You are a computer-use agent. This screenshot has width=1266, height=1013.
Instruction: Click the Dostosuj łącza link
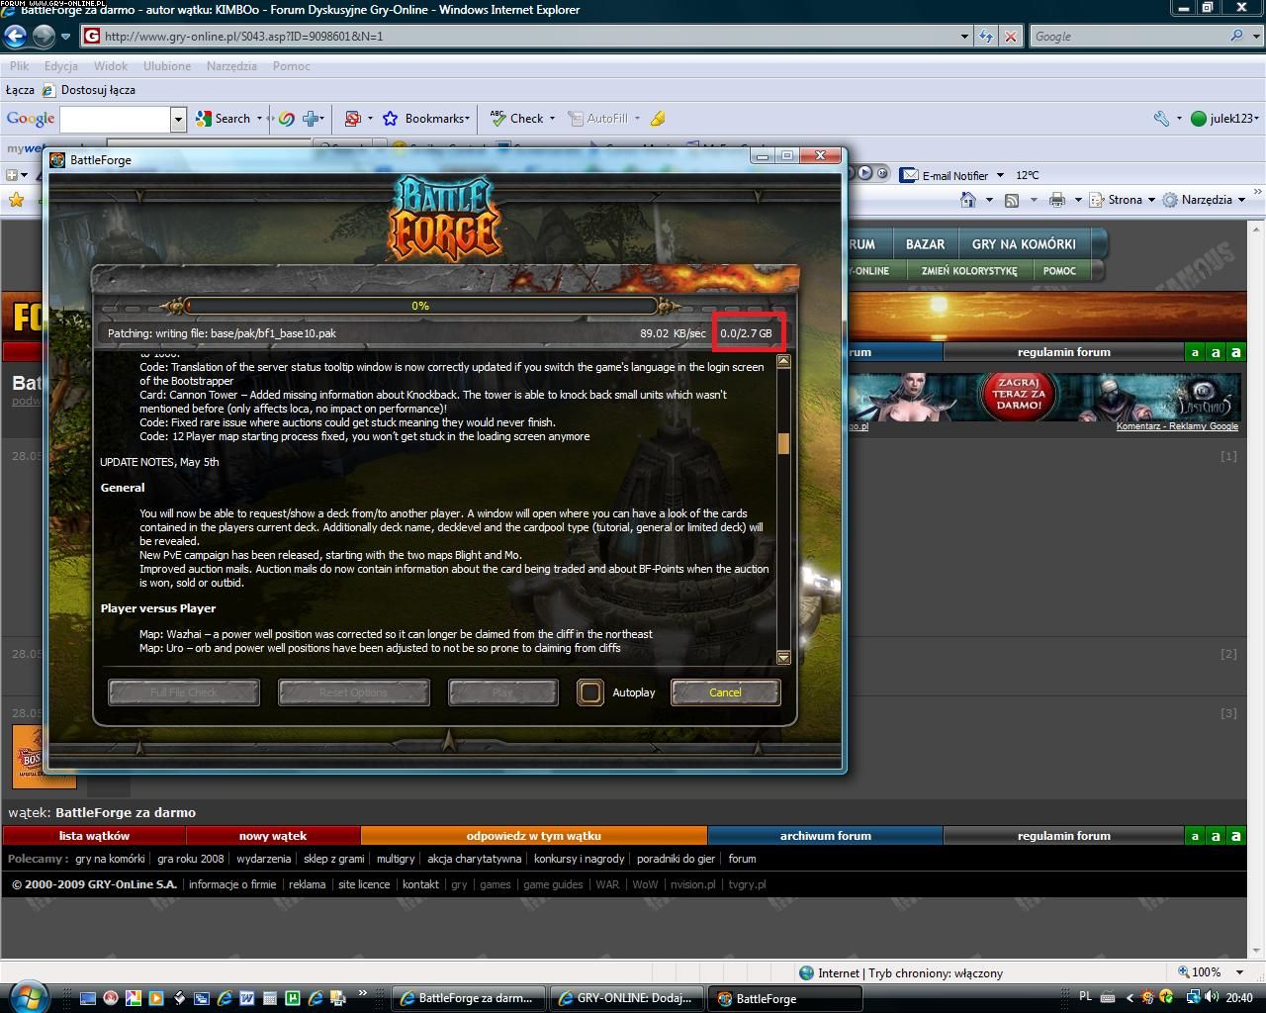pyautogui.click(x=88, y=90)
